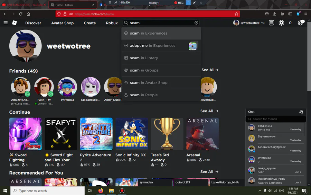Select 'scam in Avatar Shop' suggestion

pos(161,83)
